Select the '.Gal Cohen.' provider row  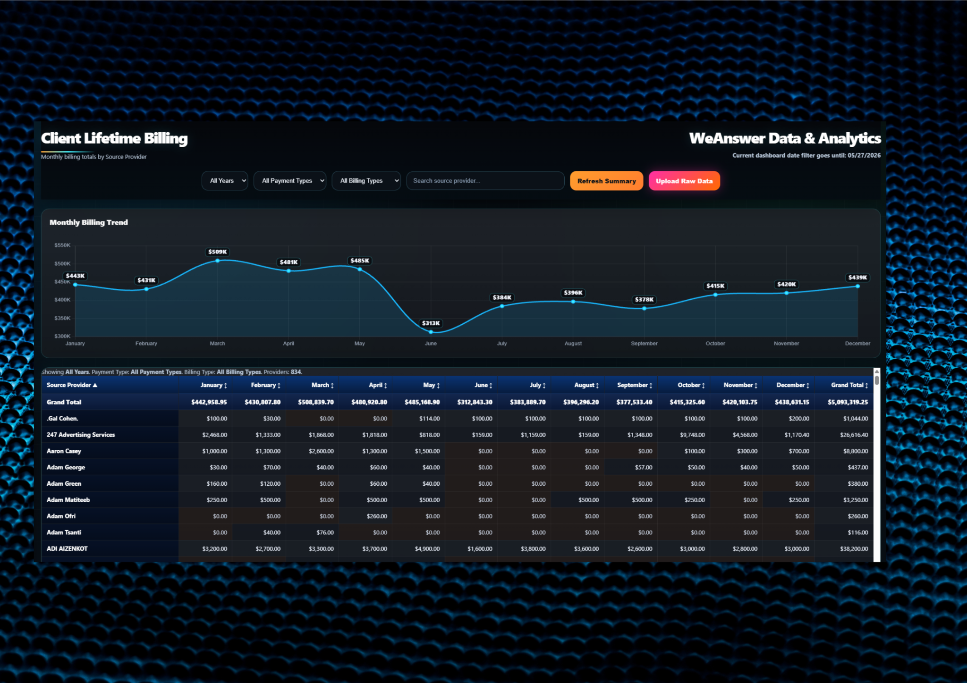457,419
